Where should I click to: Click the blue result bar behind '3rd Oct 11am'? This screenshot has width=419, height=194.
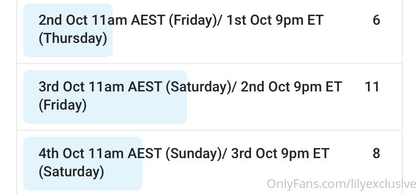(105, 97)
